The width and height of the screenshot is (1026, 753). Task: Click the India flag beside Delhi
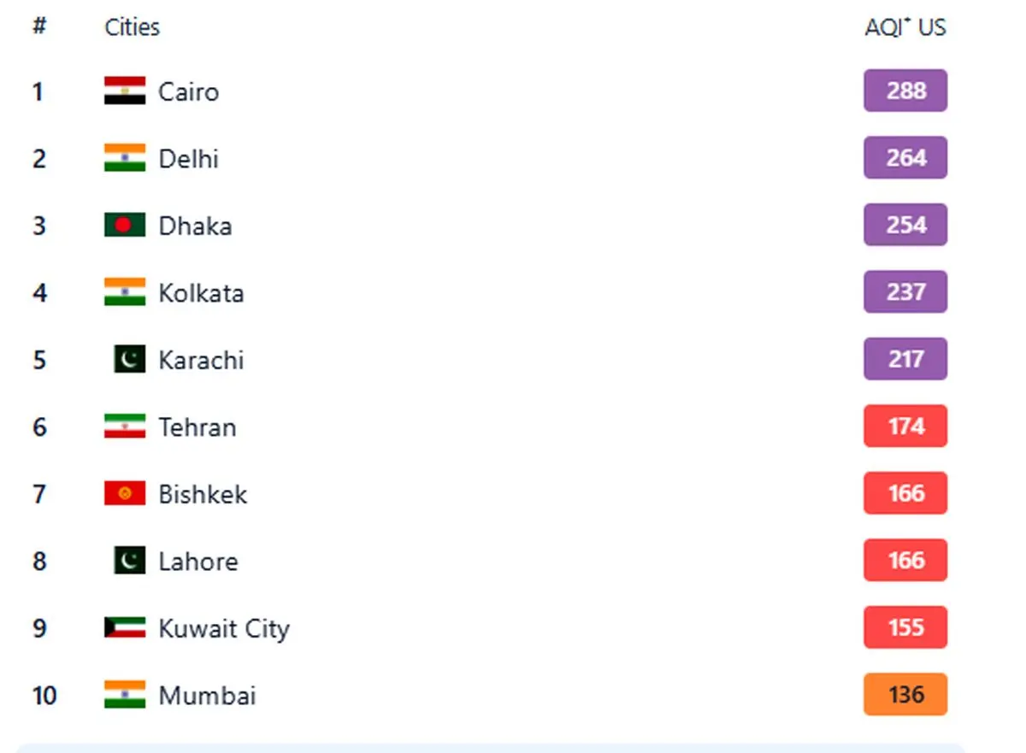(125, 158)
